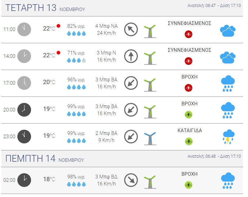Click the north wind arrow icon at 14:00

[131, 56]
